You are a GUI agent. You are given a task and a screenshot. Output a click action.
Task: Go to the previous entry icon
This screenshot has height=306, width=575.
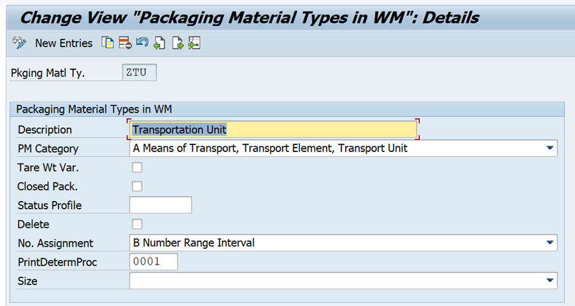[159, 43]
